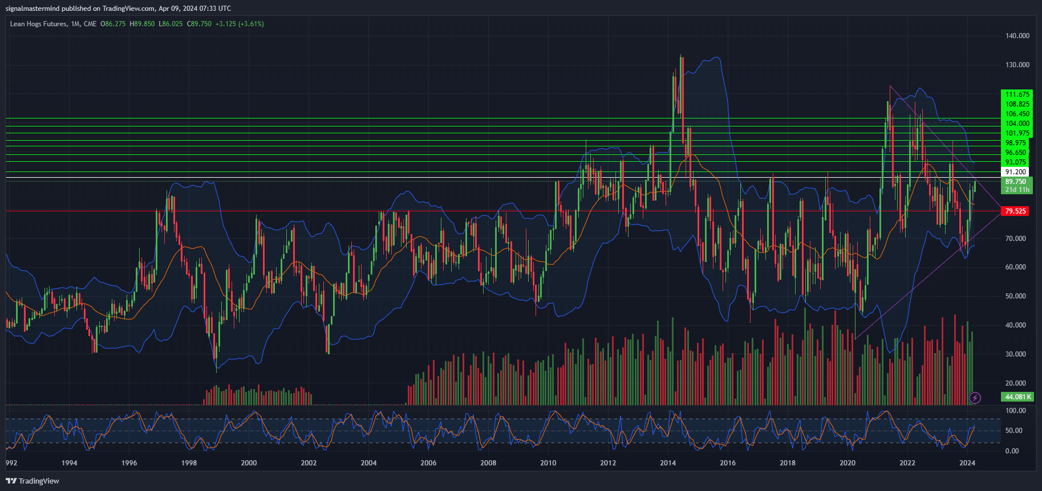Click the 2014 year on time axis
Image resolution: width=1042 pixels, height=491 pixels.
[x=668, y=463]
